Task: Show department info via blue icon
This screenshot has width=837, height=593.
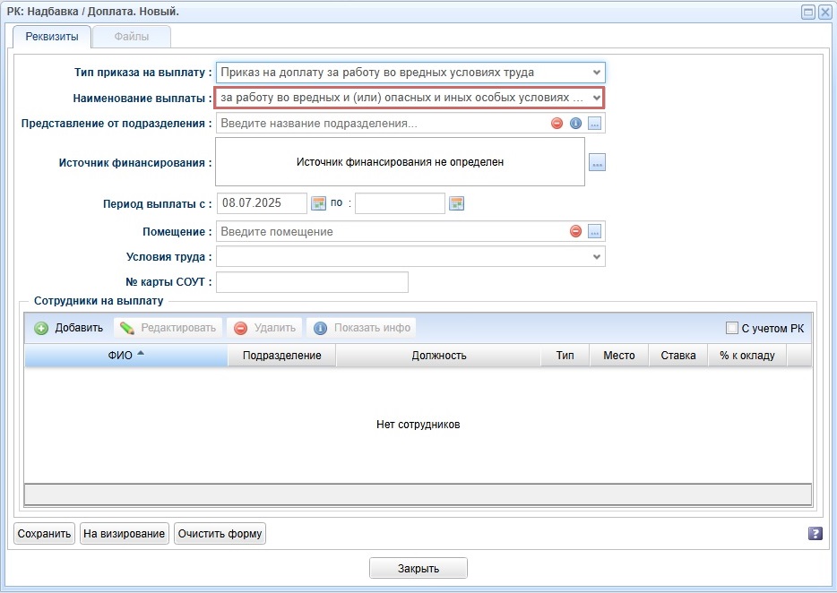Action: (575, 124)
